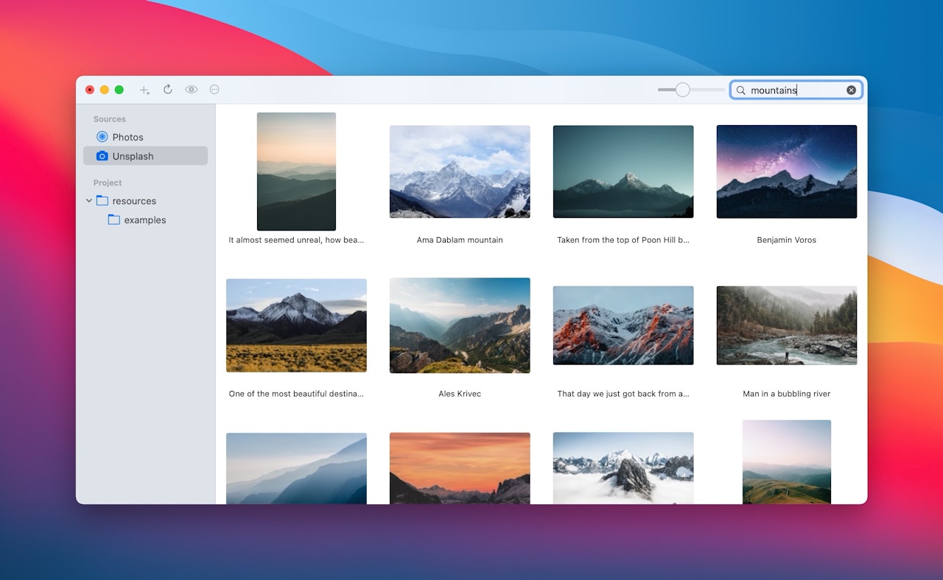This screenshot has width=943, height=580.
Task: Click the refresh icon in the toolbar
Action: click(x=168, y=89)
